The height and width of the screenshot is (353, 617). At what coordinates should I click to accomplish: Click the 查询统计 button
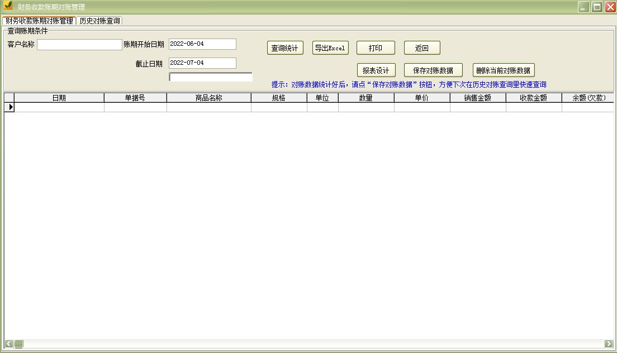(x=285, y=48)
